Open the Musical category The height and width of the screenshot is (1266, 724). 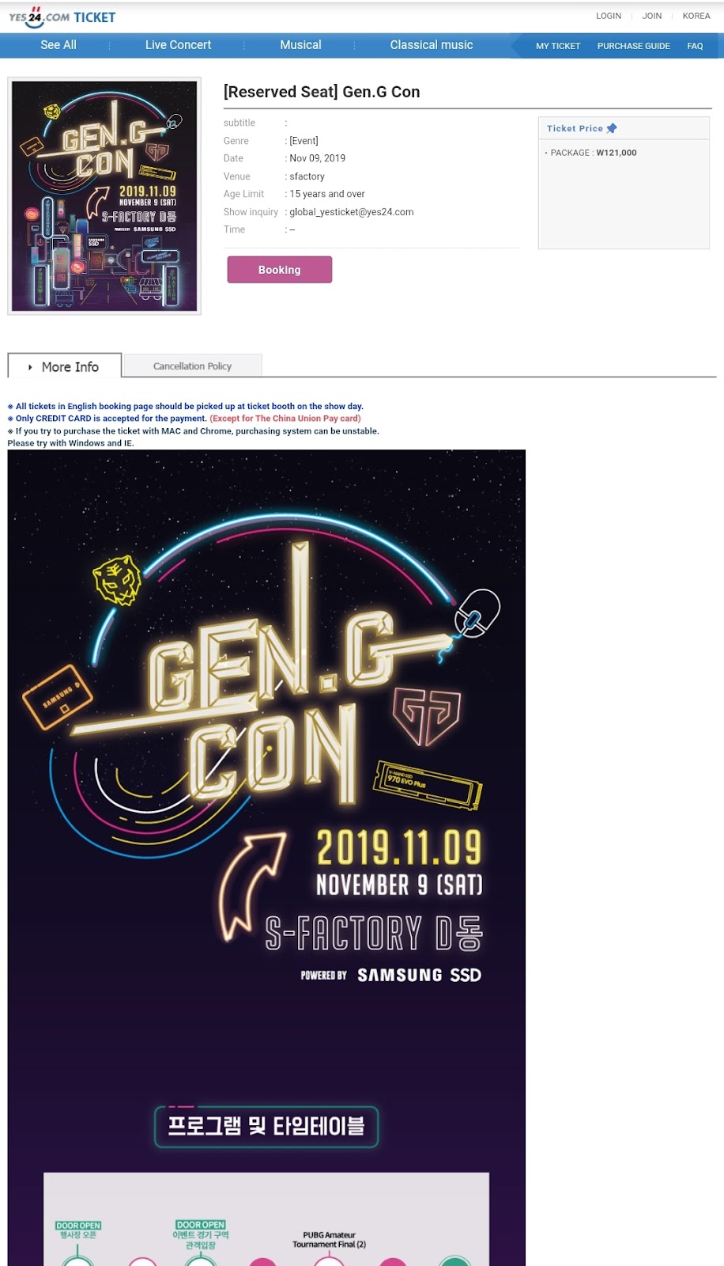pyautogui.click(x=300, y=45)
